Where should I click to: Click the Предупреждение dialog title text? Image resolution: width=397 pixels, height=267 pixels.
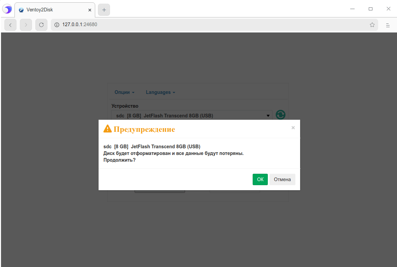(144, 129)
